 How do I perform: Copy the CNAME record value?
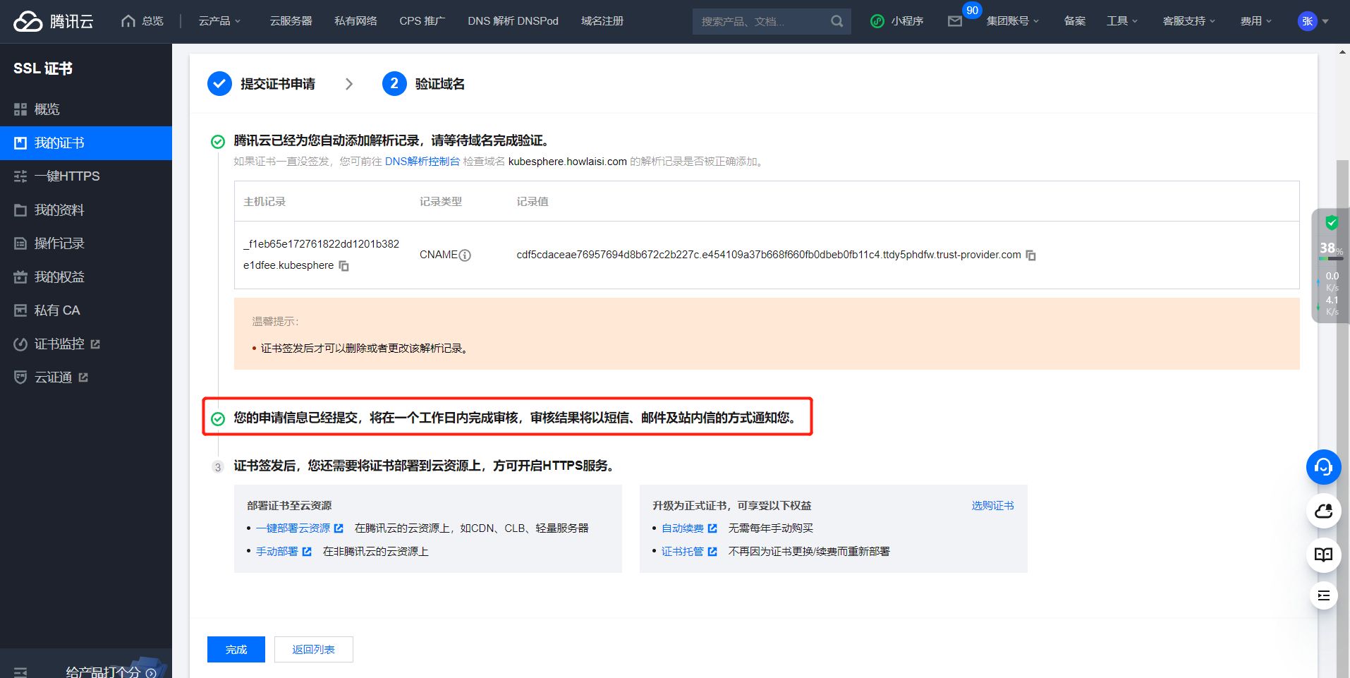1030,255
